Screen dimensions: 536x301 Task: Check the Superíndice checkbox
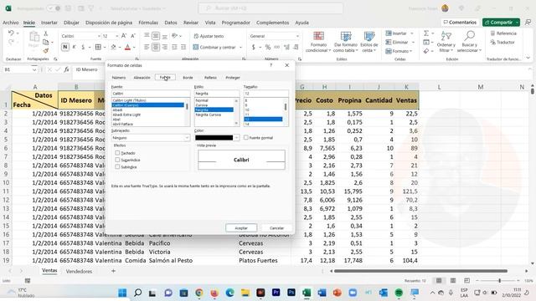click(x=117, y=160)
